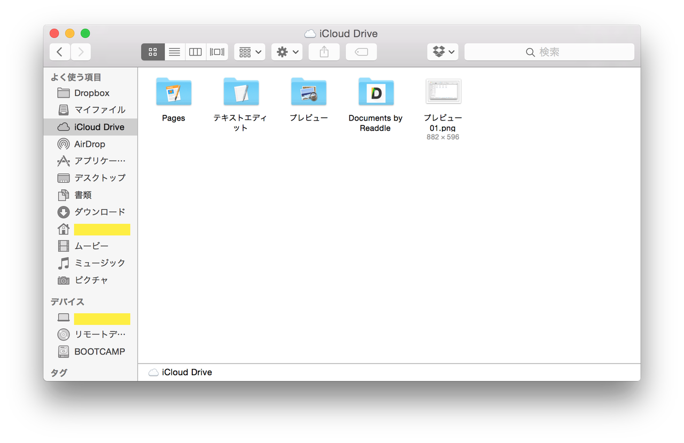Select the Documents by Readdle folder
Screen dimensions: 684x443
click(376, 92)
